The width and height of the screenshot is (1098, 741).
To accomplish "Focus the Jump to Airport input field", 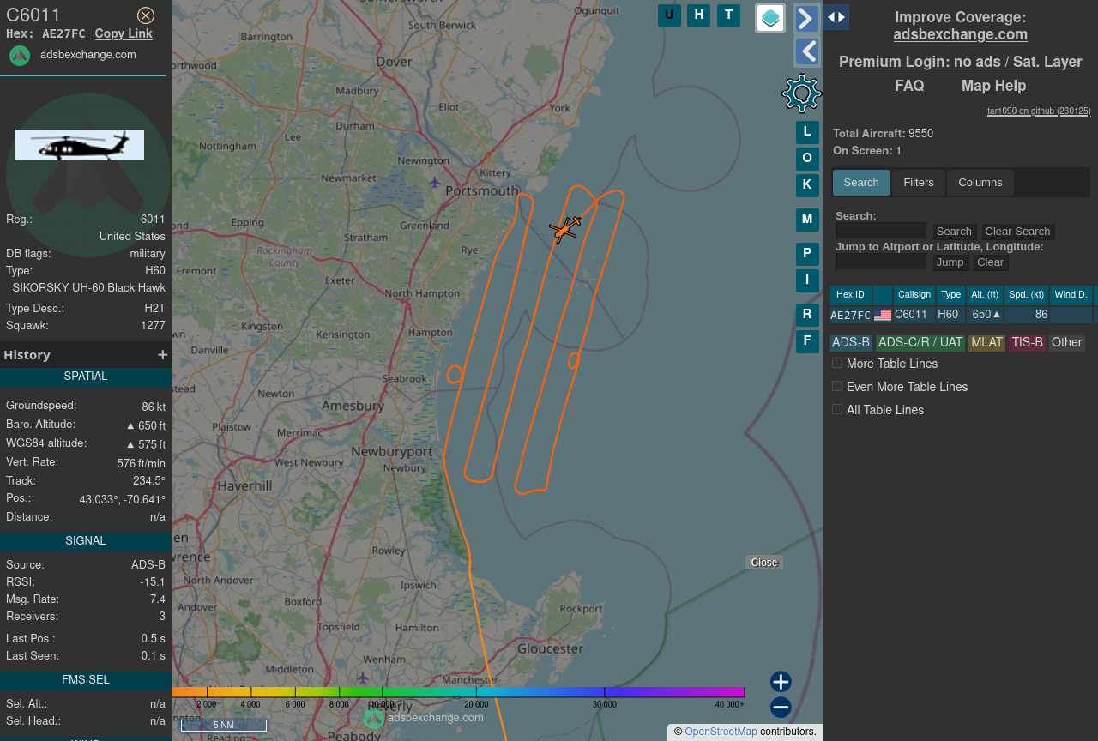I will tap(881, 262).
